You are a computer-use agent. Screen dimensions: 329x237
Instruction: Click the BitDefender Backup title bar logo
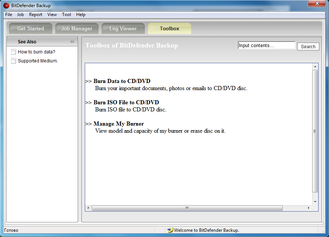(6, 5)
